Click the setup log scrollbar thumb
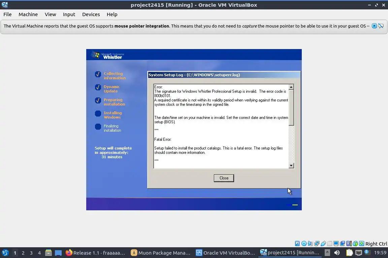 click(x=291, y=107)
